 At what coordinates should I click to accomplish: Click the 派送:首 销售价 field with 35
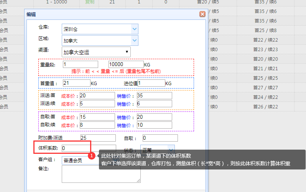click(155, 95)
